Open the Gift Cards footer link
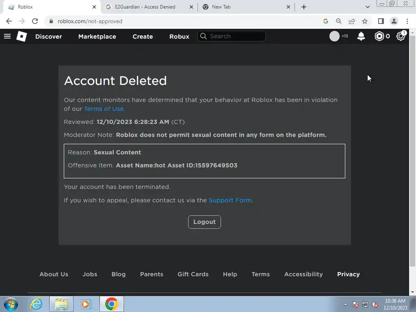The height and width of the screenshot is (312, 416). [x=193, y=274]
